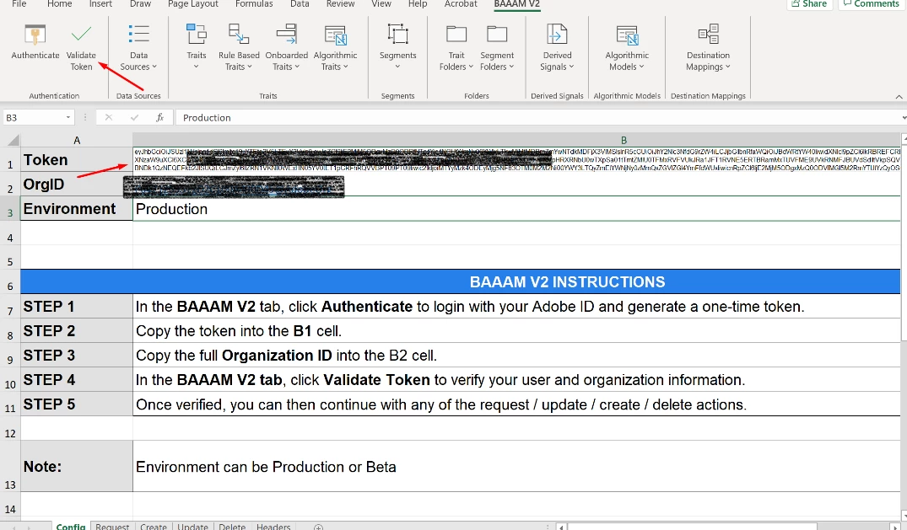Click the formula bar Cancel X icon

pyautogui.click(x=108, y=117)
